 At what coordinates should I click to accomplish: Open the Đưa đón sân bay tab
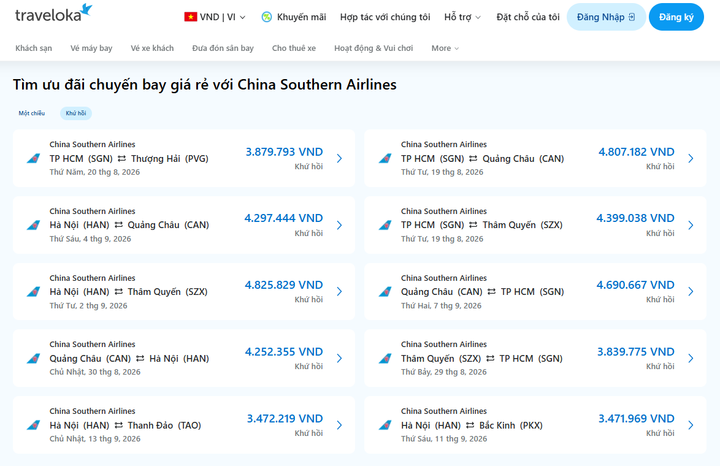click(223, 48)
